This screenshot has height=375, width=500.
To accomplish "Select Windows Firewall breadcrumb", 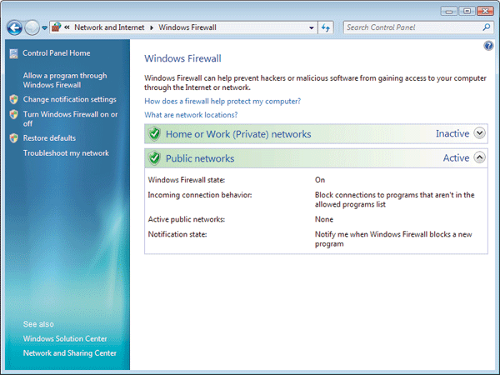I will 187,27.
